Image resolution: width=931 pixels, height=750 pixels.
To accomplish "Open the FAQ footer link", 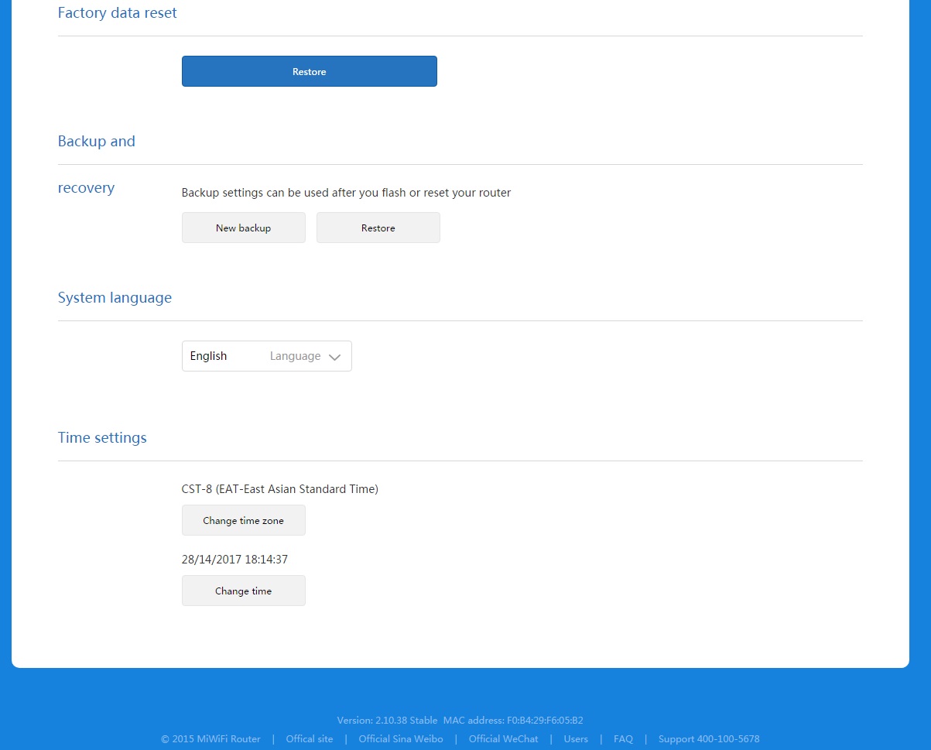I will coord(623,739).
